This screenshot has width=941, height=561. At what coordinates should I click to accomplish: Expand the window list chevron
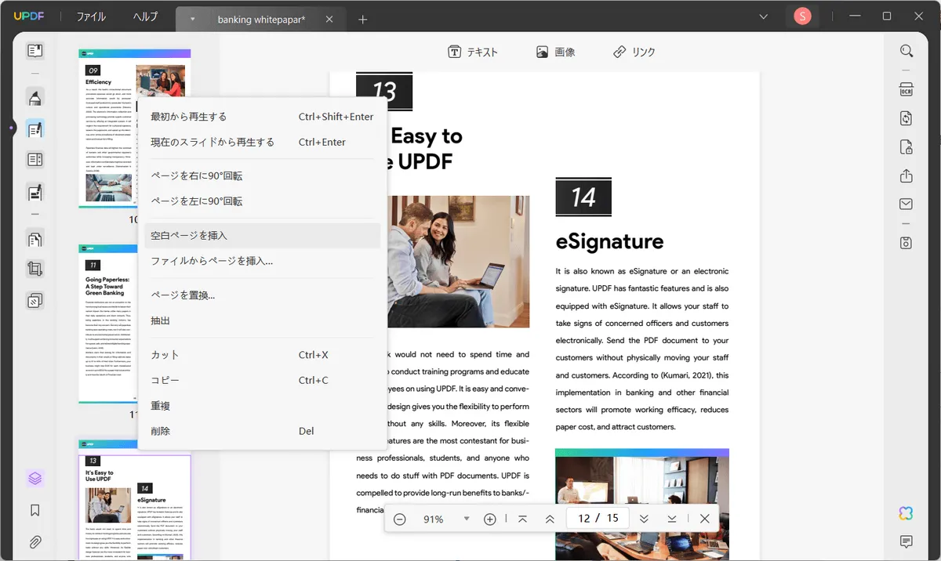(x=763, y=16)
